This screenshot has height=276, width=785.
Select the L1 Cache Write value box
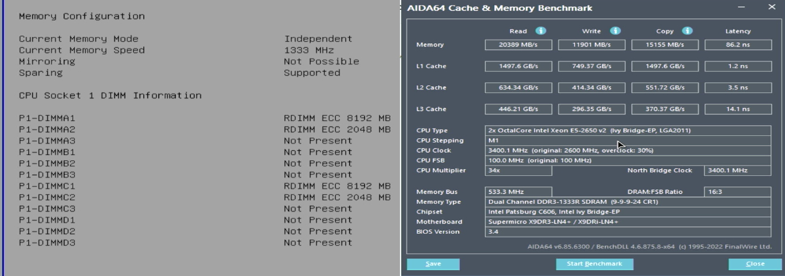[x=592, y=66]
